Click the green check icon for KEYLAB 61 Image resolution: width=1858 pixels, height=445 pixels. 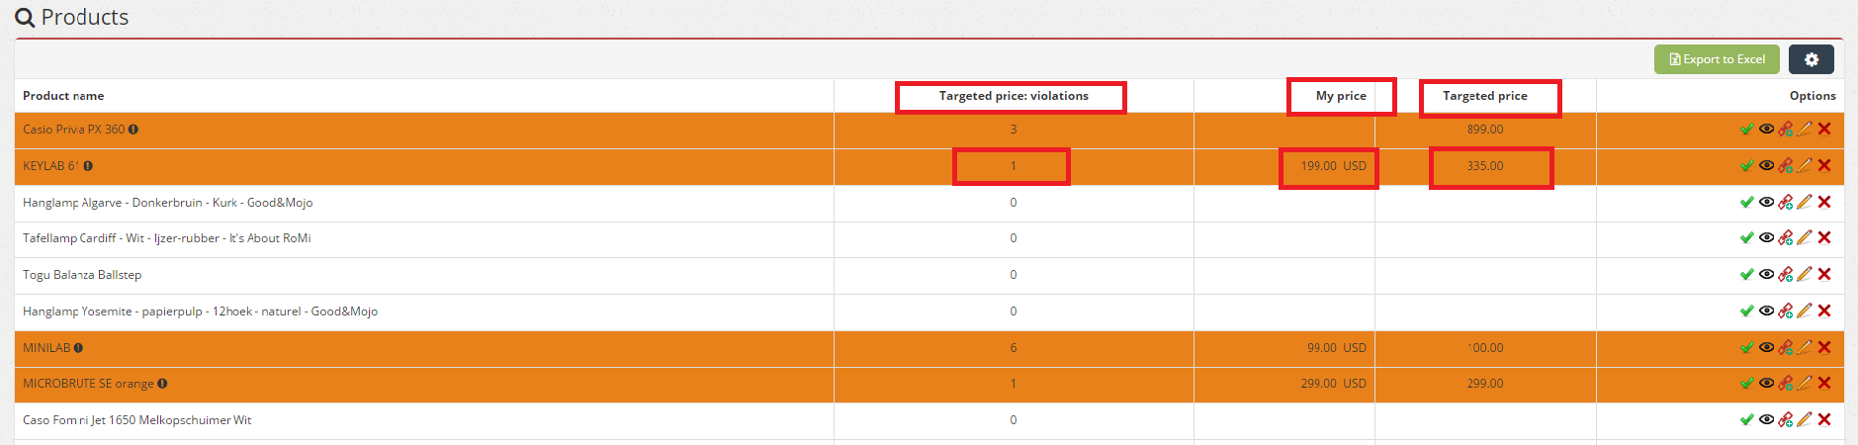pyautogui.click(x=1746, y=165)
